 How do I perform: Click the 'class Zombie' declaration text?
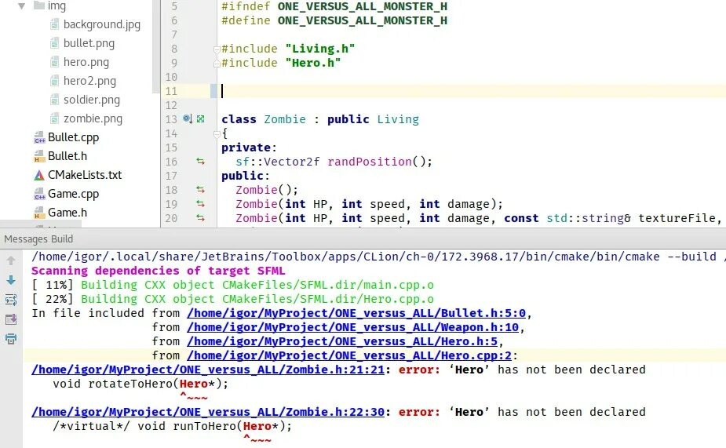click(x=264, y=119)
